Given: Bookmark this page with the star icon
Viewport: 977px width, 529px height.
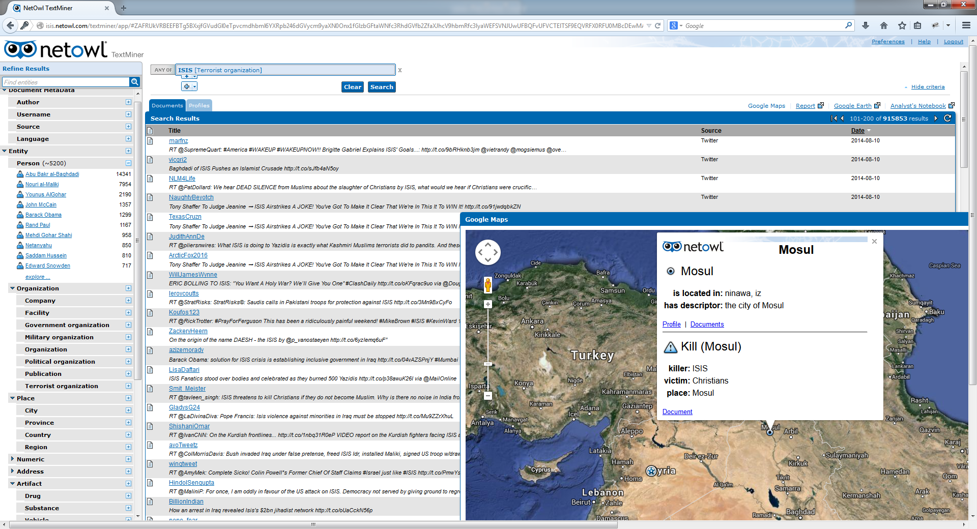Looking at the screenshot, I should (902, 25).
